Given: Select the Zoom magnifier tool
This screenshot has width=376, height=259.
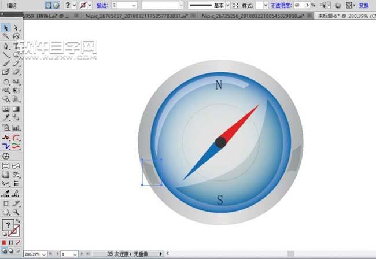Looking at the screenshot, I should (16, 212).
